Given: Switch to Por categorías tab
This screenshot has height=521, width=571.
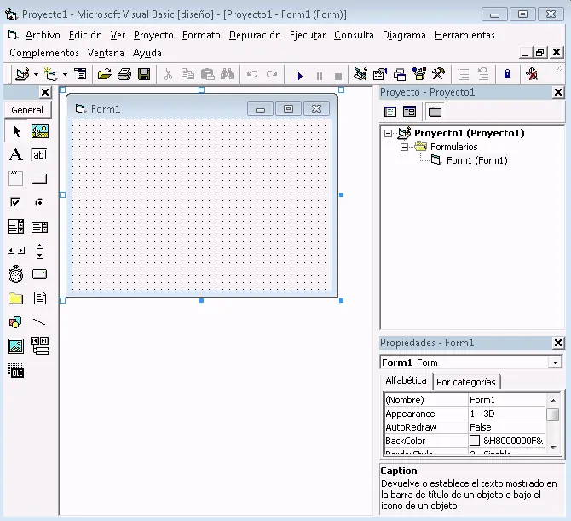Looking at the screenshot, I should (466, 382).
